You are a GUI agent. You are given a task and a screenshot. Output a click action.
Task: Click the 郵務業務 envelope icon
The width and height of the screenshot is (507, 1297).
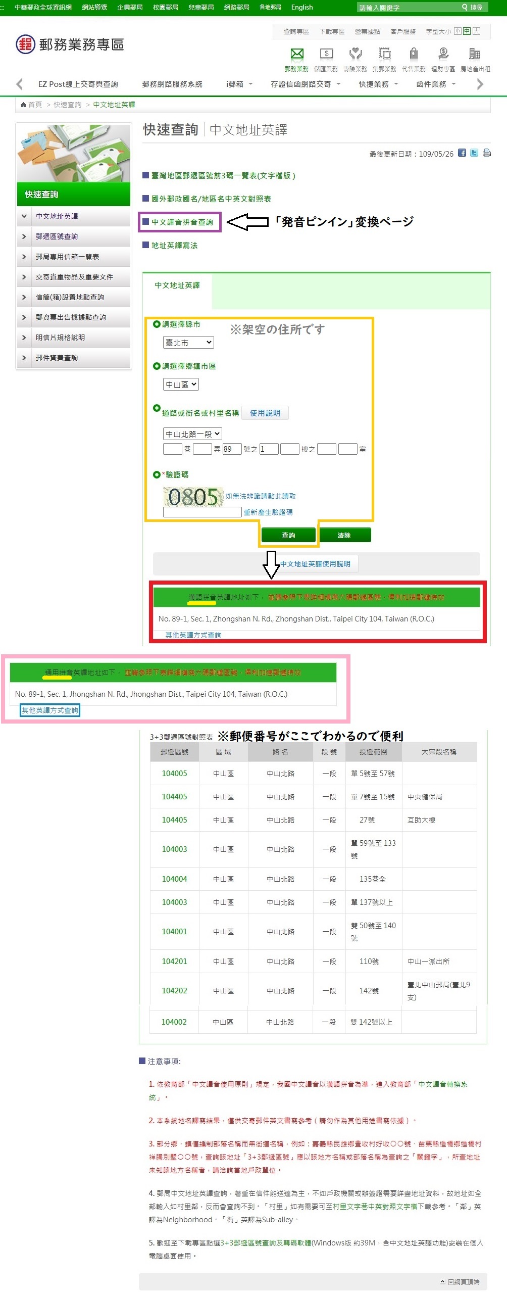coord(297,54)
